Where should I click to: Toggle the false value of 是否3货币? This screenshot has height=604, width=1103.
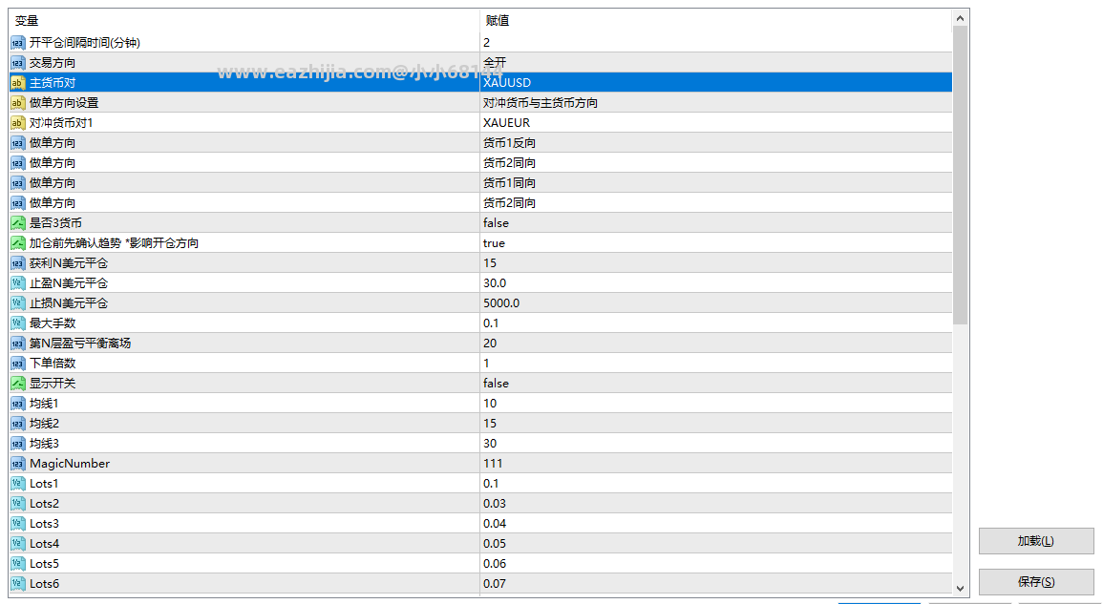pos(715,223)
